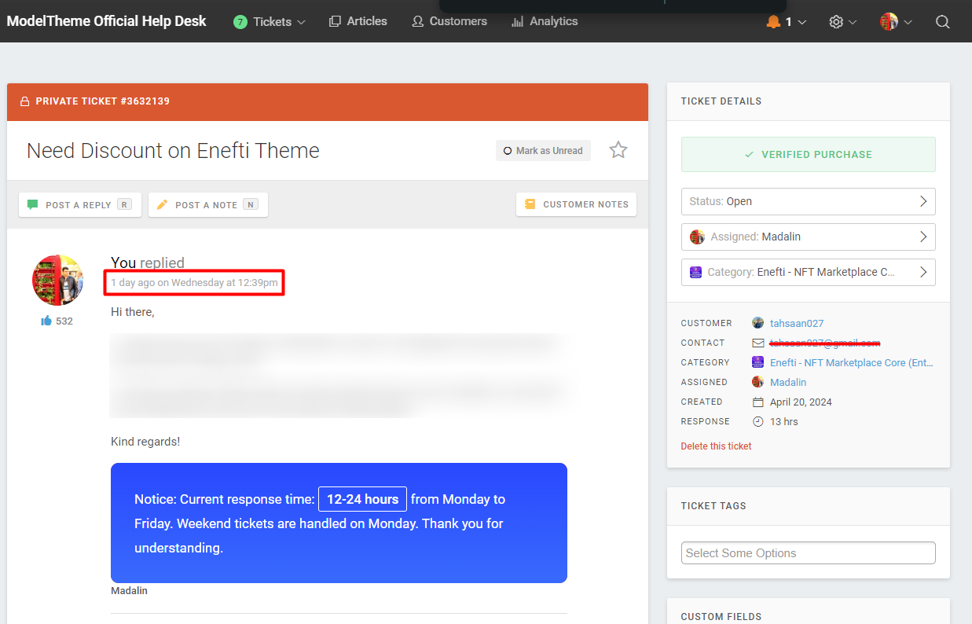This screenshot has height=624, width=972.
Task: Click the 12-24 hours response time badge
Action: tap(362, 499)
